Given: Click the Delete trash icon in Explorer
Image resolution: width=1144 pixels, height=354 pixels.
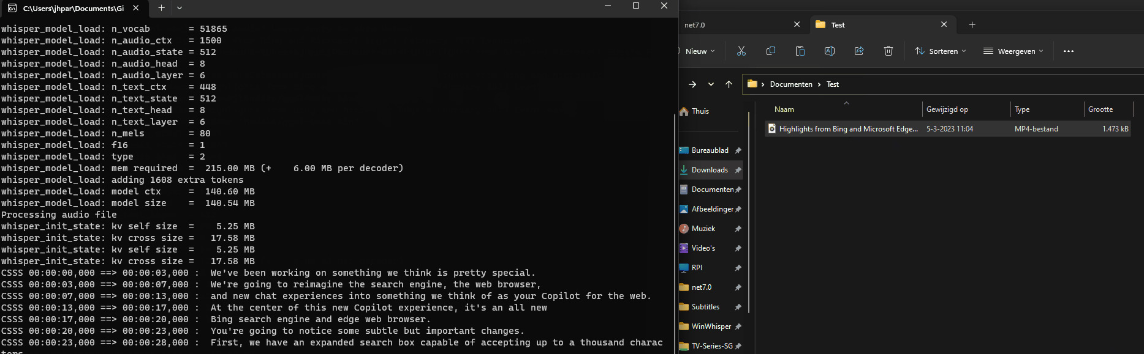Looking at the screenshot, I should pos(888,51).
